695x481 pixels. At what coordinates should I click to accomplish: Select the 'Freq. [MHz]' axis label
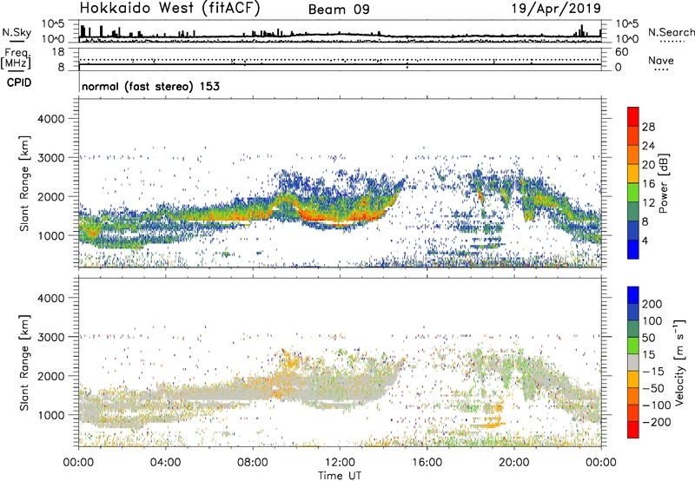16,59
